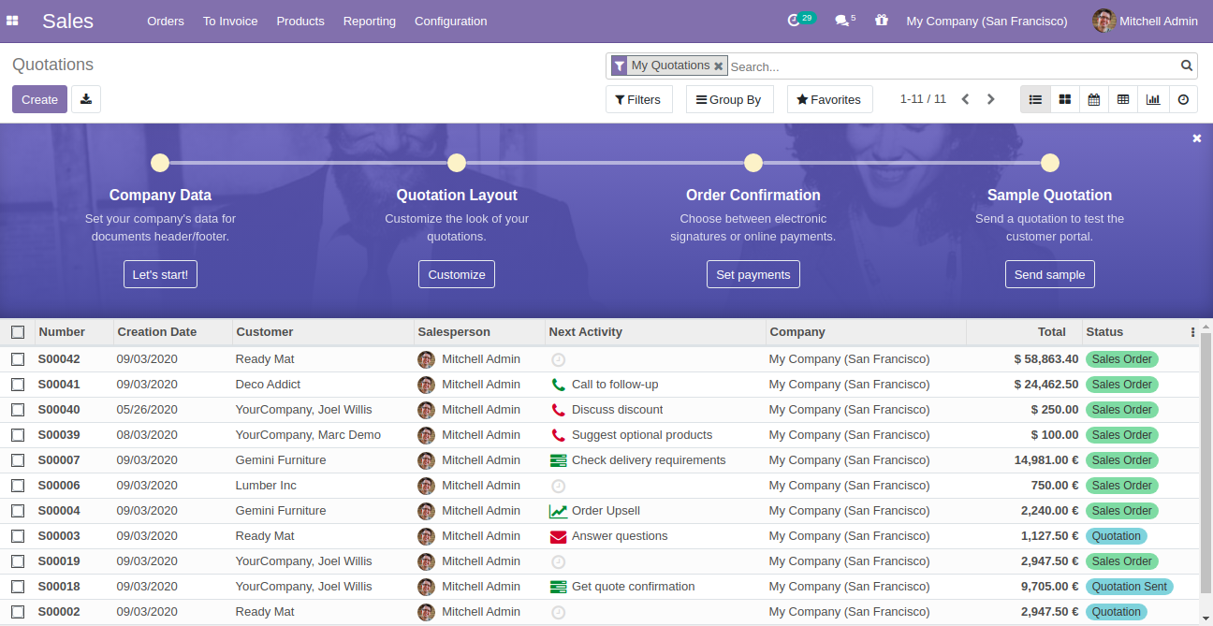Select all rows via header checkbox
The width and height of the screenshot is (1213, 626).
tap(17, 331)
